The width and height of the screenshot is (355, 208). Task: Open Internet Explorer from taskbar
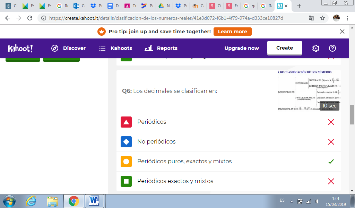tap(31, 201)
